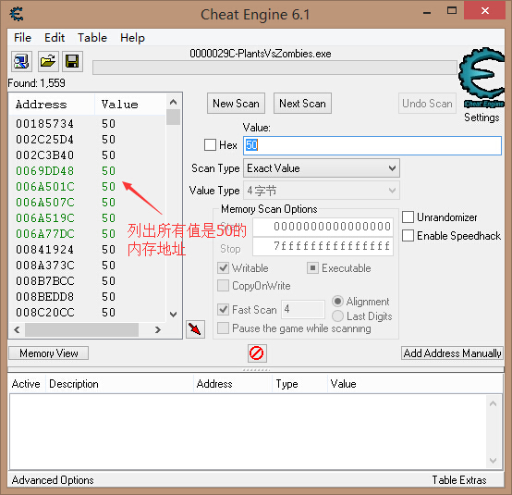The image size is (512, 495).
Task: Click the Cheat Engine logo for settings
Action: 482,78
